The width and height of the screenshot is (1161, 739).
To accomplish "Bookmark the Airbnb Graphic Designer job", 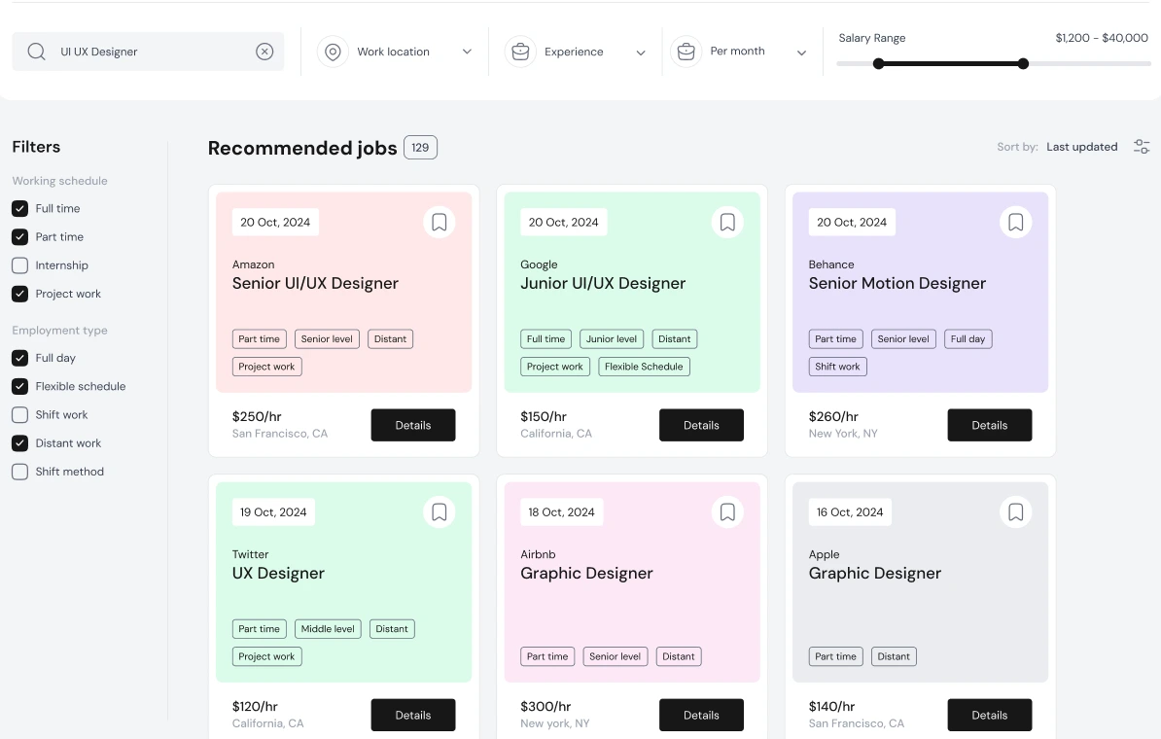I will 727,512.
